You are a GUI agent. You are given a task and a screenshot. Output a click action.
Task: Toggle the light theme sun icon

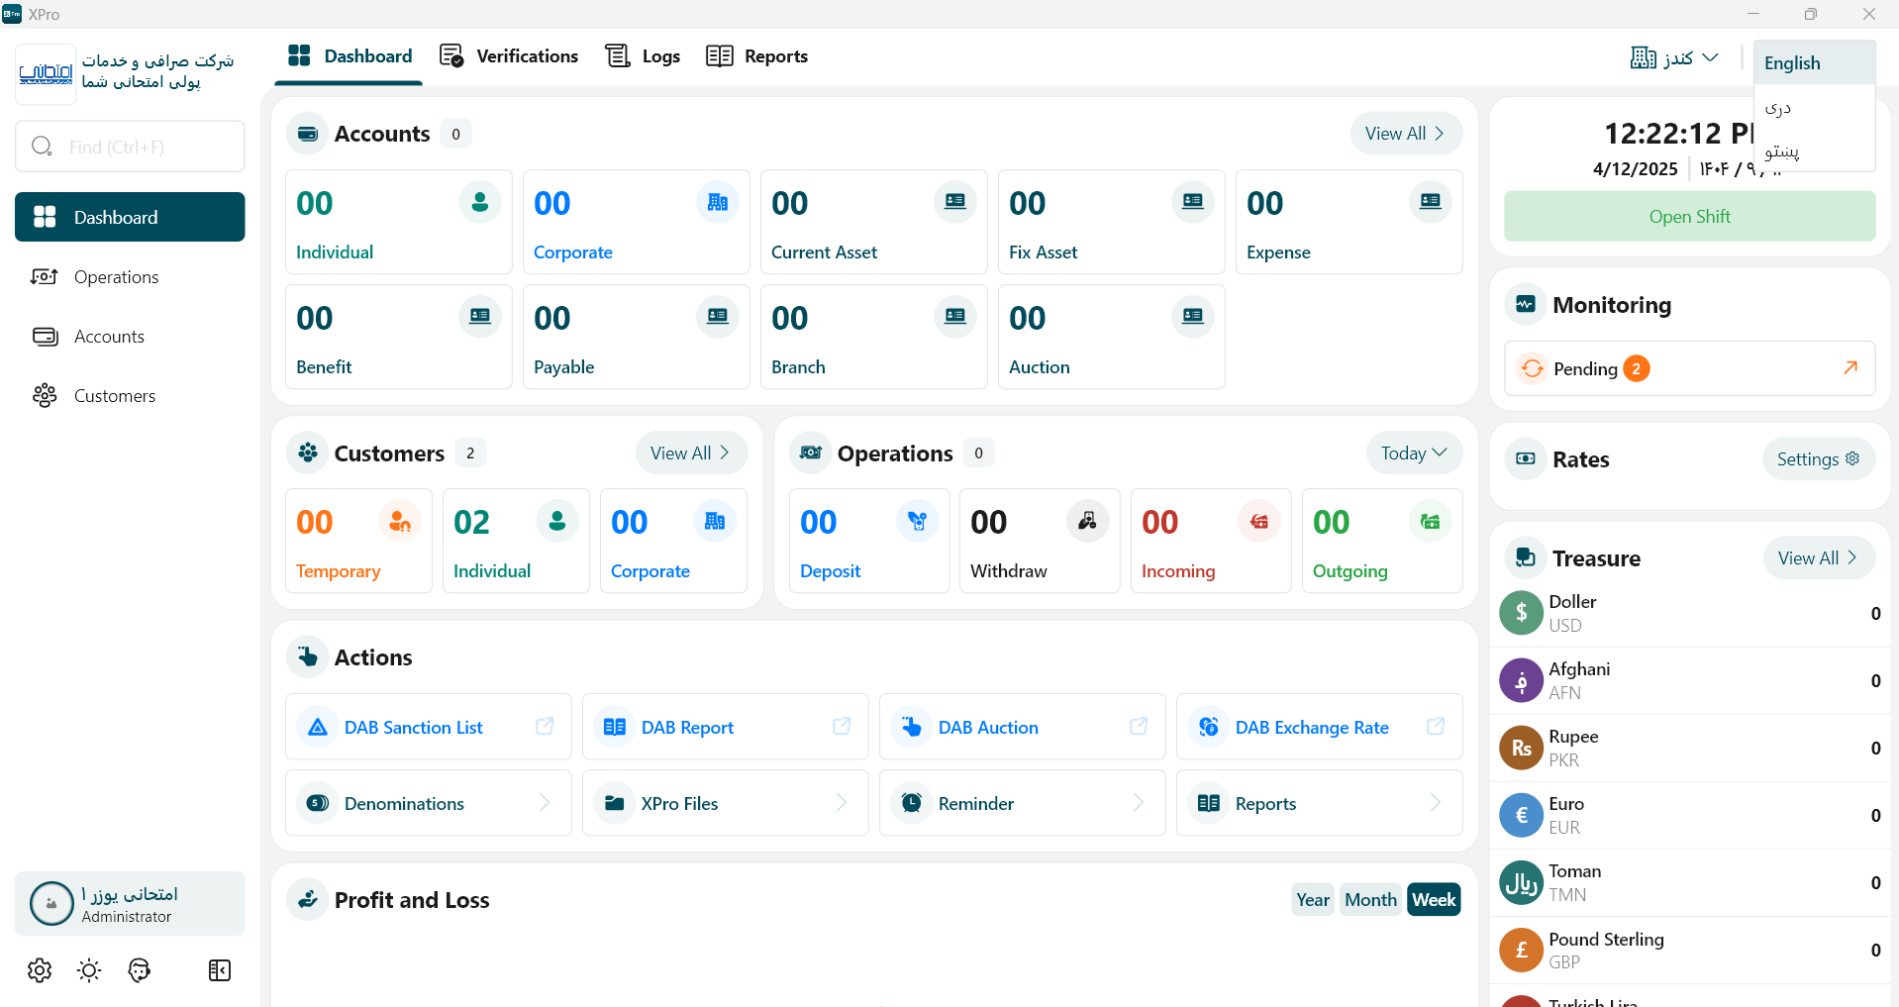89,970
